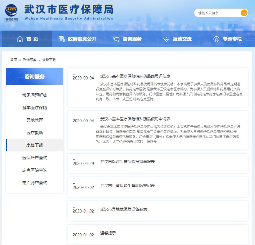Click 咨询服务 in the breadcrumb trail
The height and width of the screenshot is (245, 255).
[30, 60]
